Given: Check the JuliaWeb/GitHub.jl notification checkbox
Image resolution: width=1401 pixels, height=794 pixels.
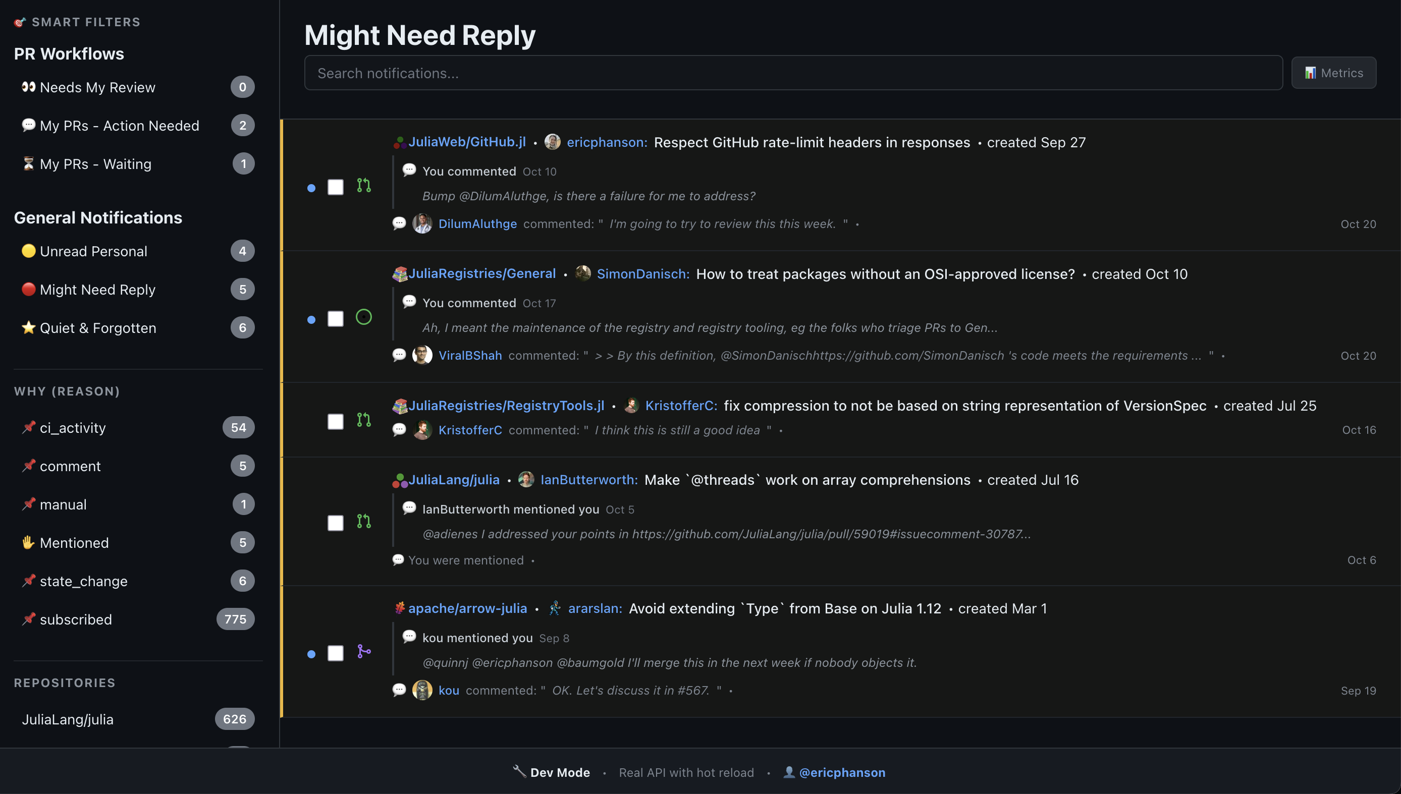Looking at the screenshot, I should 336,187.
